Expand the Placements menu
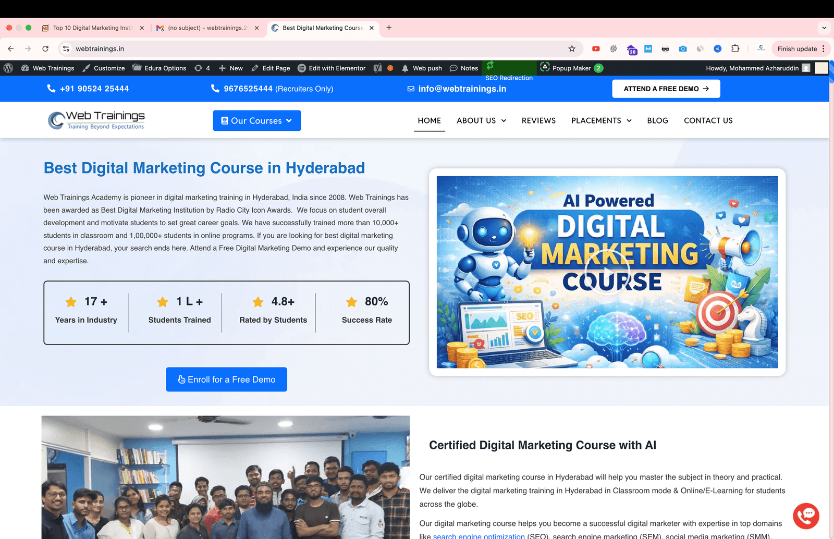The image size is (834, 539). pyautogui.click(x=601, y=120)
